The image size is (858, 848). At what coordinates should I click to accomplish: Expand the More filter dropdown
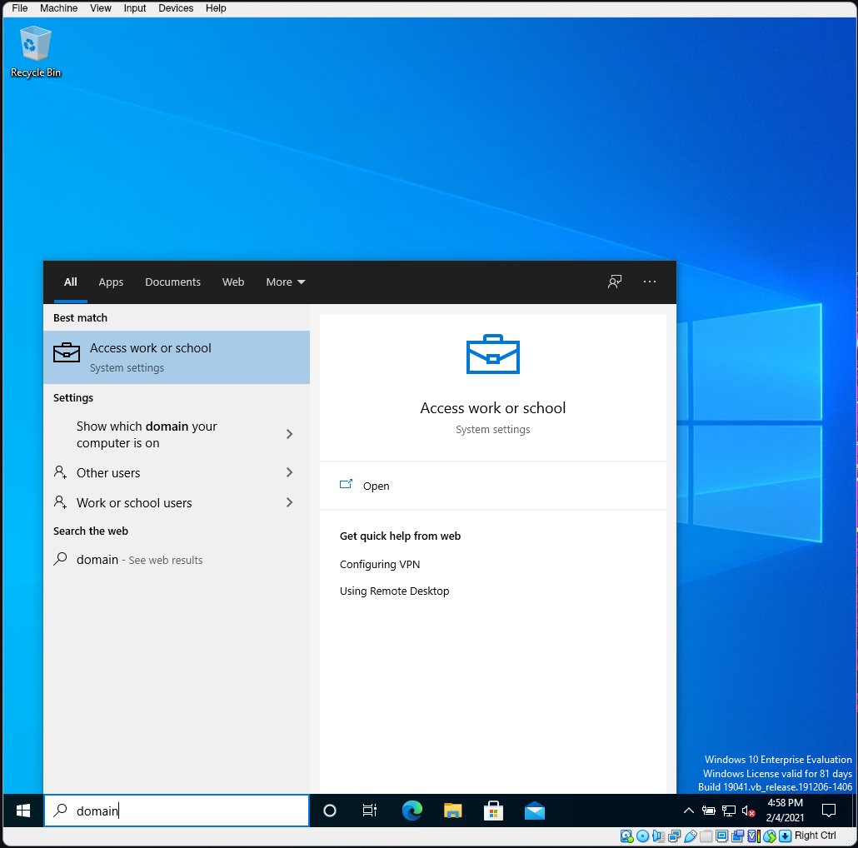coord(286,282)
